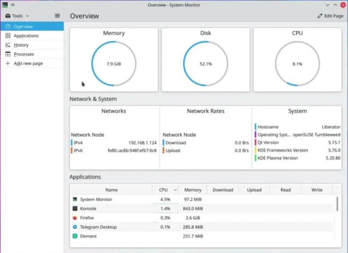Click the hamburger menu icon in sidebar

pos(57,16)
